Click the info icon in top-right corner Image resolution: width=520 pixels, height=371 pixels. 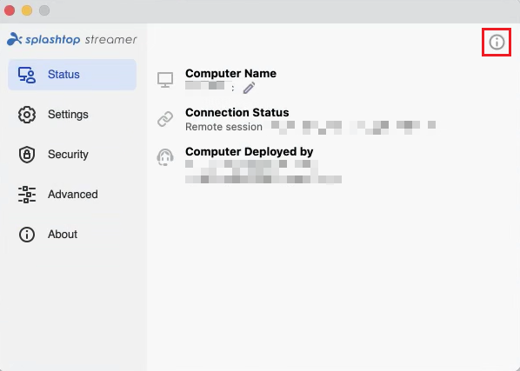click(497, 42)
